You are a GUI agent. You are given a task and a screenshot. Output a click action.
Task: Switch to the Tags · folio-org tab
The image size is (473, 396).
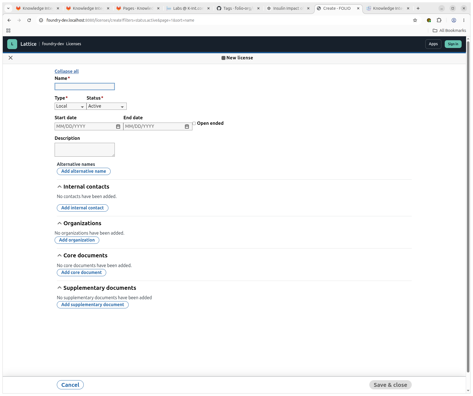pyautogui.click(x=238, y=8)
